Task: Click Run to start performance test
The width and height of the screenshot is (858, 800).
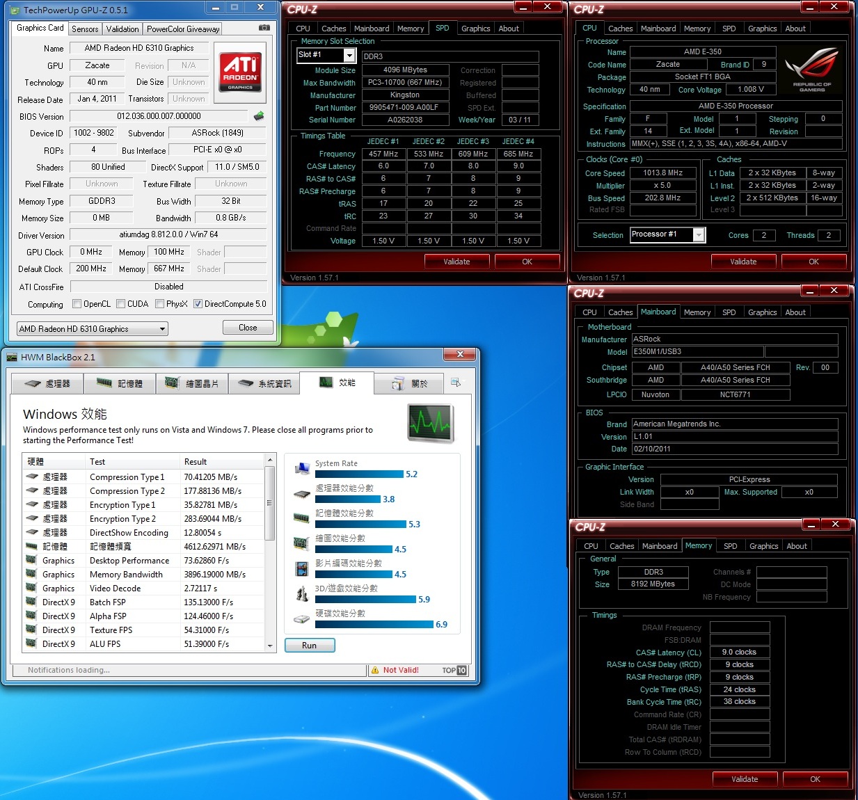Action: click(x=310, y=646)
